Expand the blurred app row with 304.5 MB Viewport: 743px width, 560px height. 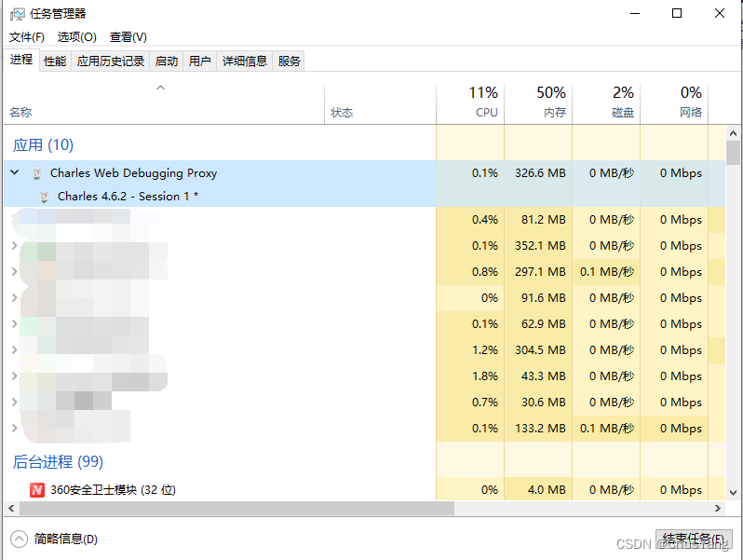[14, 350]
